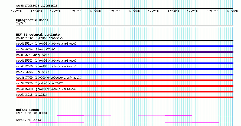Open variant nsv6008518 (Wu2021) label
Viewport: 241px width, 126px height.
point(32,95)
